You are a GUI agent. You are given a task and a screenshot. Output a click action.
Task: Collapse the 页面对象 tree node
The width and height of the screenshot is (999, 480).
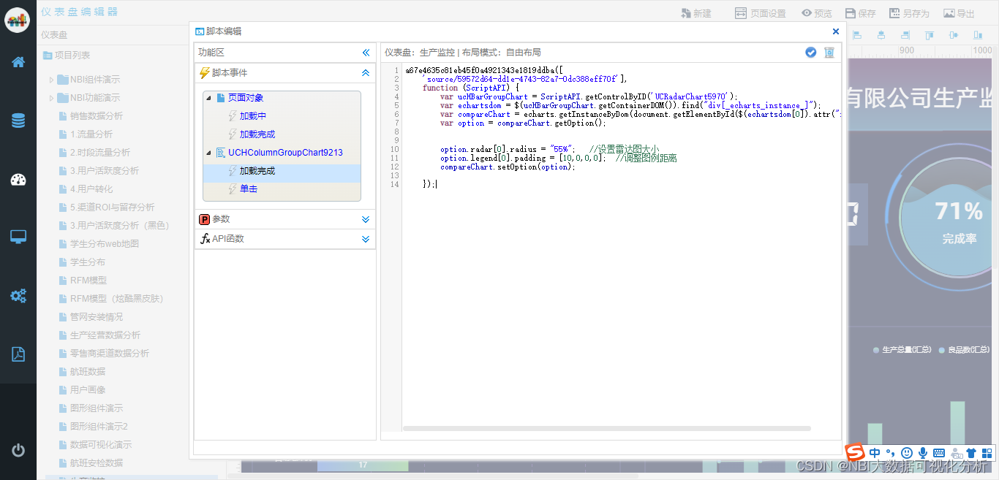[x=208, y=98]
